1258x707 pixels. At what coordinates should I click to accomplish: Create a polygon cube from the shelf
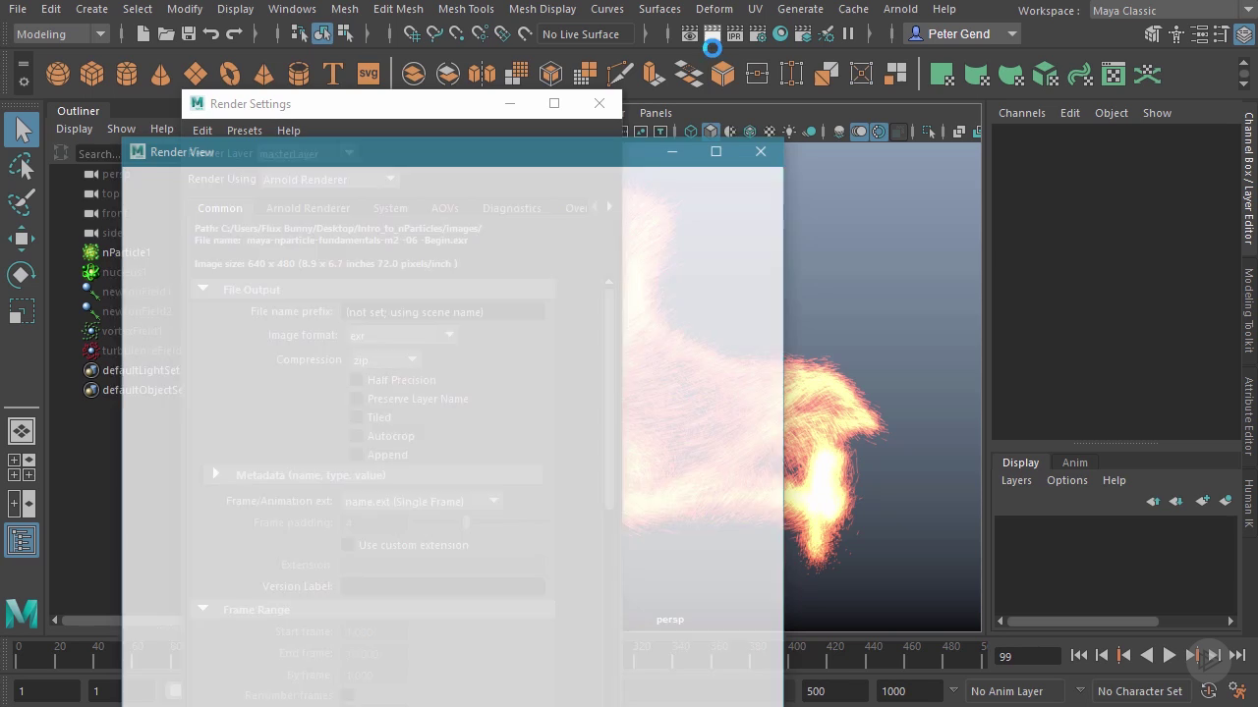pyautogui.click(x=92, y=75)
